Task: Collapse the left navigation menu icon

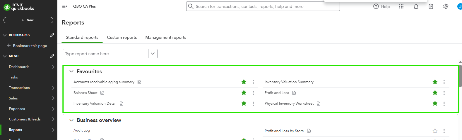Action: point(65,6)
